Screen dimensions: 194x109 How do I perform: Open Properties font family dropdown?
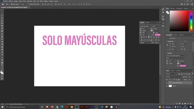(176, 56)
